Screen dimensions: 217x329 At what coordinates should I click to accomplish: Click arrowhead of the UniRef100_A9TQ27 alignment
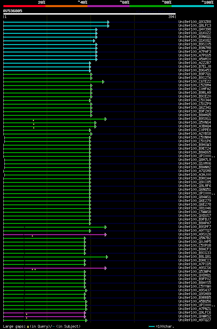[x=86, y=321]
